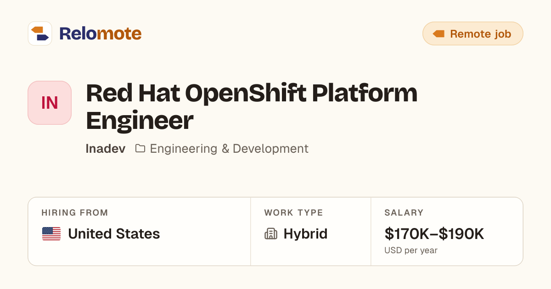Select the $170K–$190K salary value
The width and height of the screenshot is (551, 289).
(x=434, y=234)
